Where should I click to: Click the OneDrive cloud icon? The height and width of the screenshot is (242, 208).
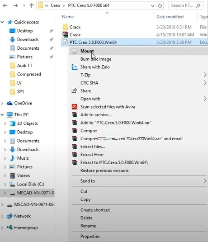(9, 103)
